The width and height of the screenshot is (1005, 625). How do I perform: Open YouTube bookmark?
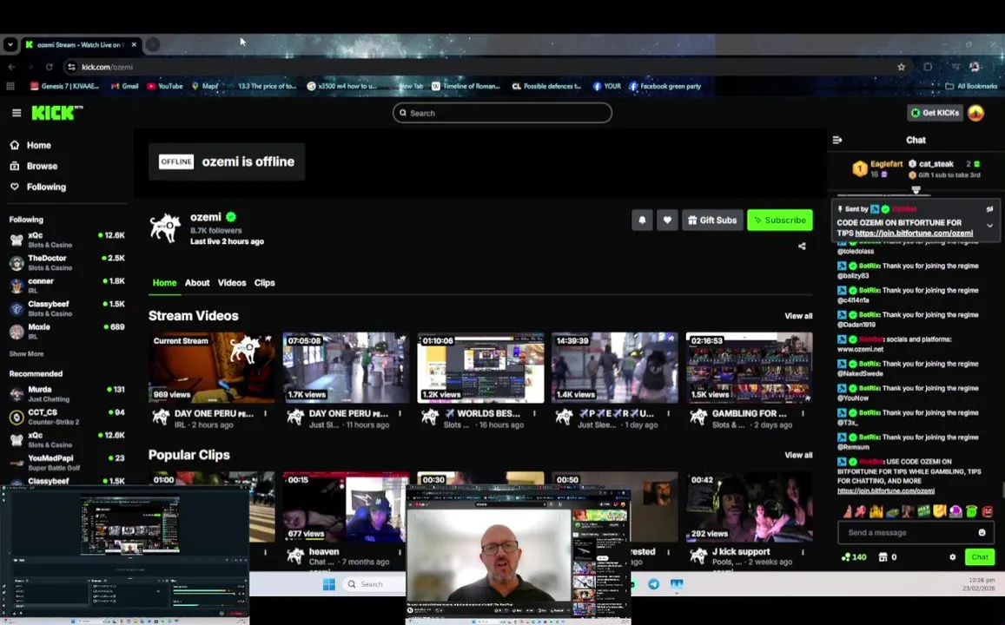click(165, 86)
